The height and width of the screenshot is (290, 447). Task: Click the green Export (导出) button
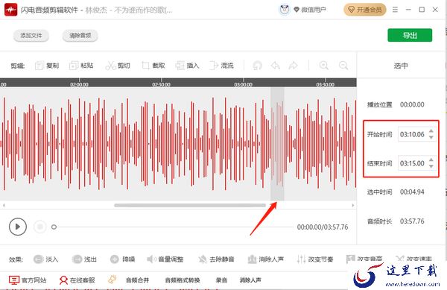(x=410, y=35)
